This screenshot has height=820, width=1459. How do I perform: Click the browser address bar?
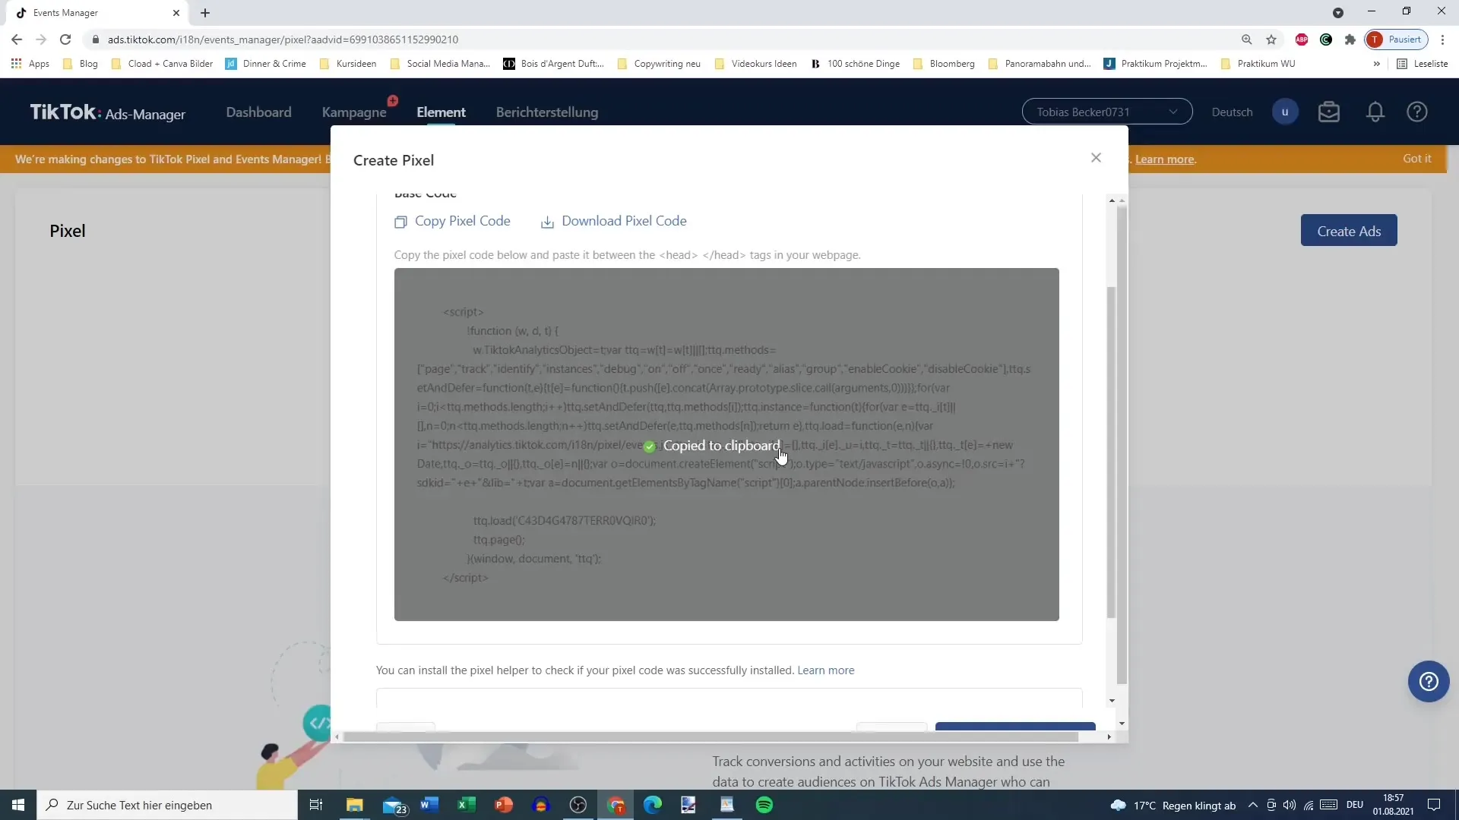tap(661, 39)
